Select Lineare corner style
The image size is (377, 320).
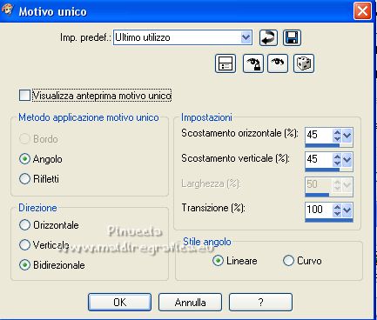218,261
